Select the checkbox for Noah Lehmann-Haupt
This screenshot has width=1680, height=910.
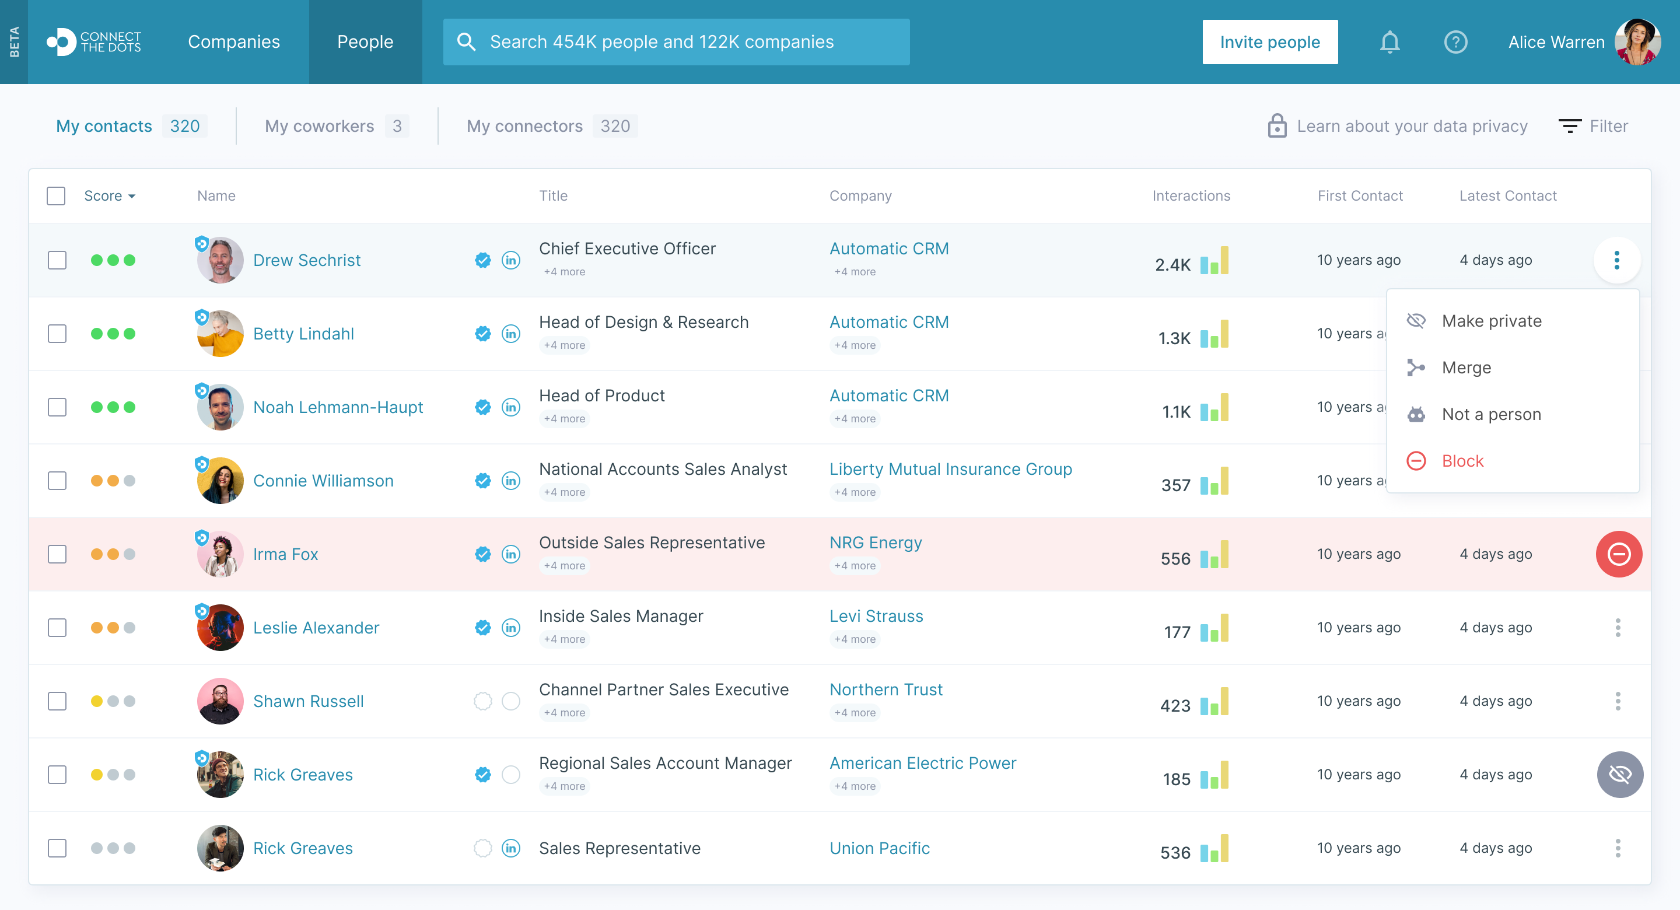pyautogui.click(x=57, y=407)
